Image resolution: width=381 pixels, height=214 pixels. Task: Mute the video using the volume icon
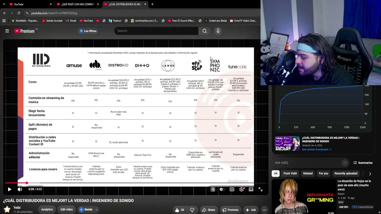coord(20,189)
